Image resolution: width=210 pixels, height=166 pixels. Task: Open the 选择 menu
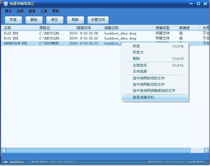[20, 11]
